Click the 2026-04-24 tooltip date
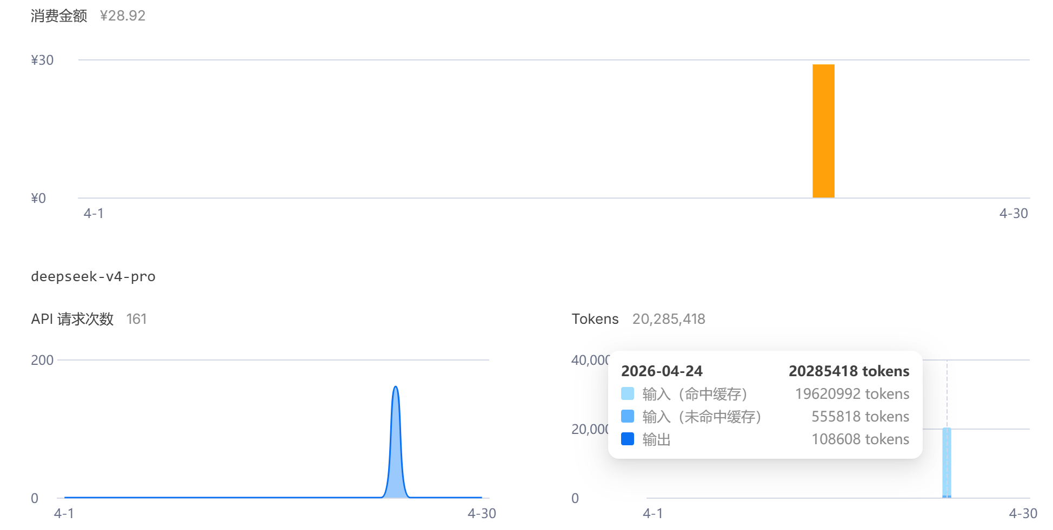1053x530 pixels. (662, 371)
